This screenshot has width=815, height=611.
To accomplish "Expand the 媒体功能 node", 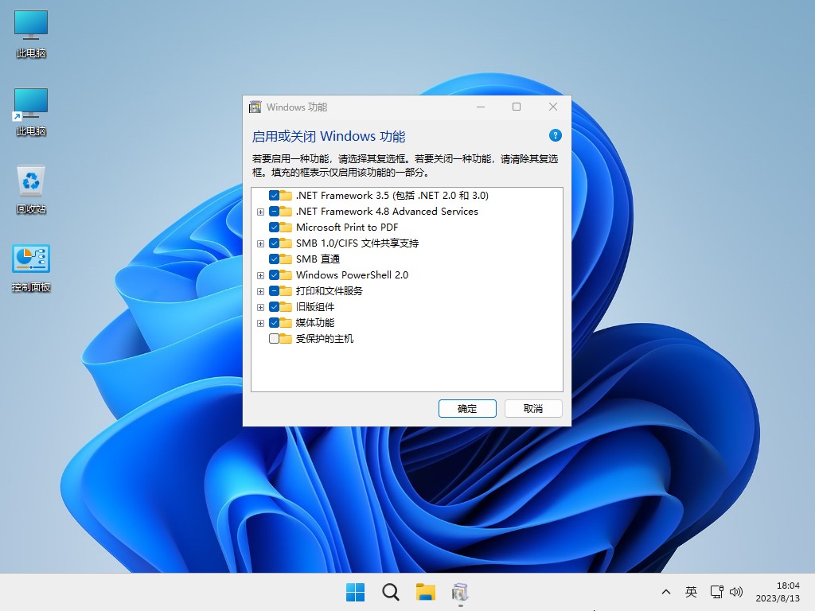I will point(260,323).
